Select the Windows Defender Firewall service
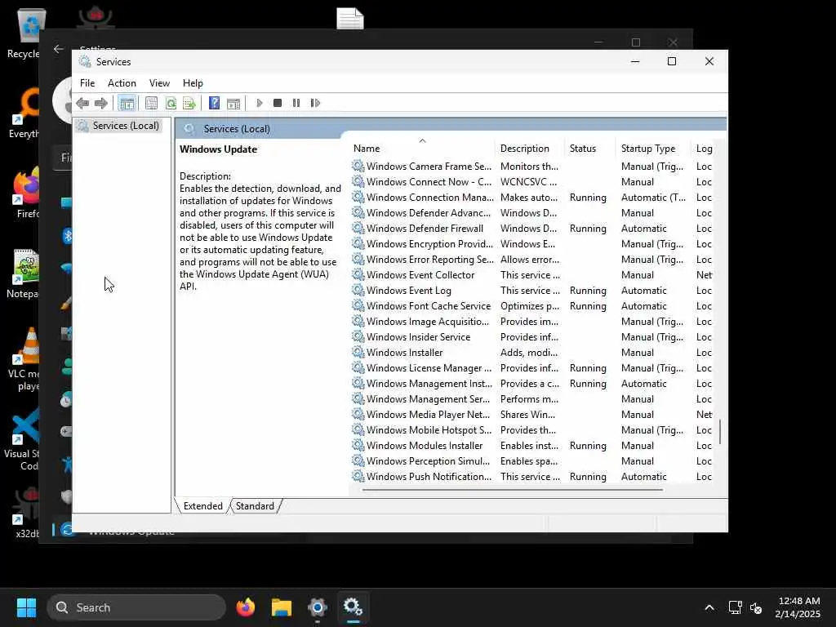This screenshot has height=627, width=836. point(533,229)
